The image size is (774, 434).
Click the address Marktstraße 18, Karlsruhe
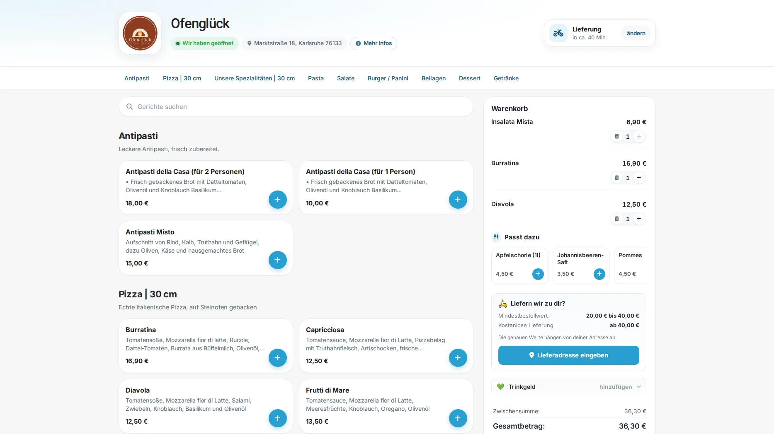point(294,43)
